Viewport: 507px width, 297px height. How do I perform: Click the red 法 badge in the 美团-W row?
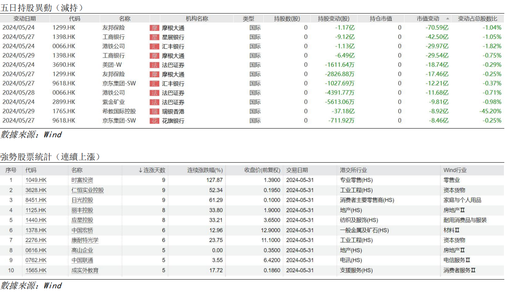tap(154, 65)
